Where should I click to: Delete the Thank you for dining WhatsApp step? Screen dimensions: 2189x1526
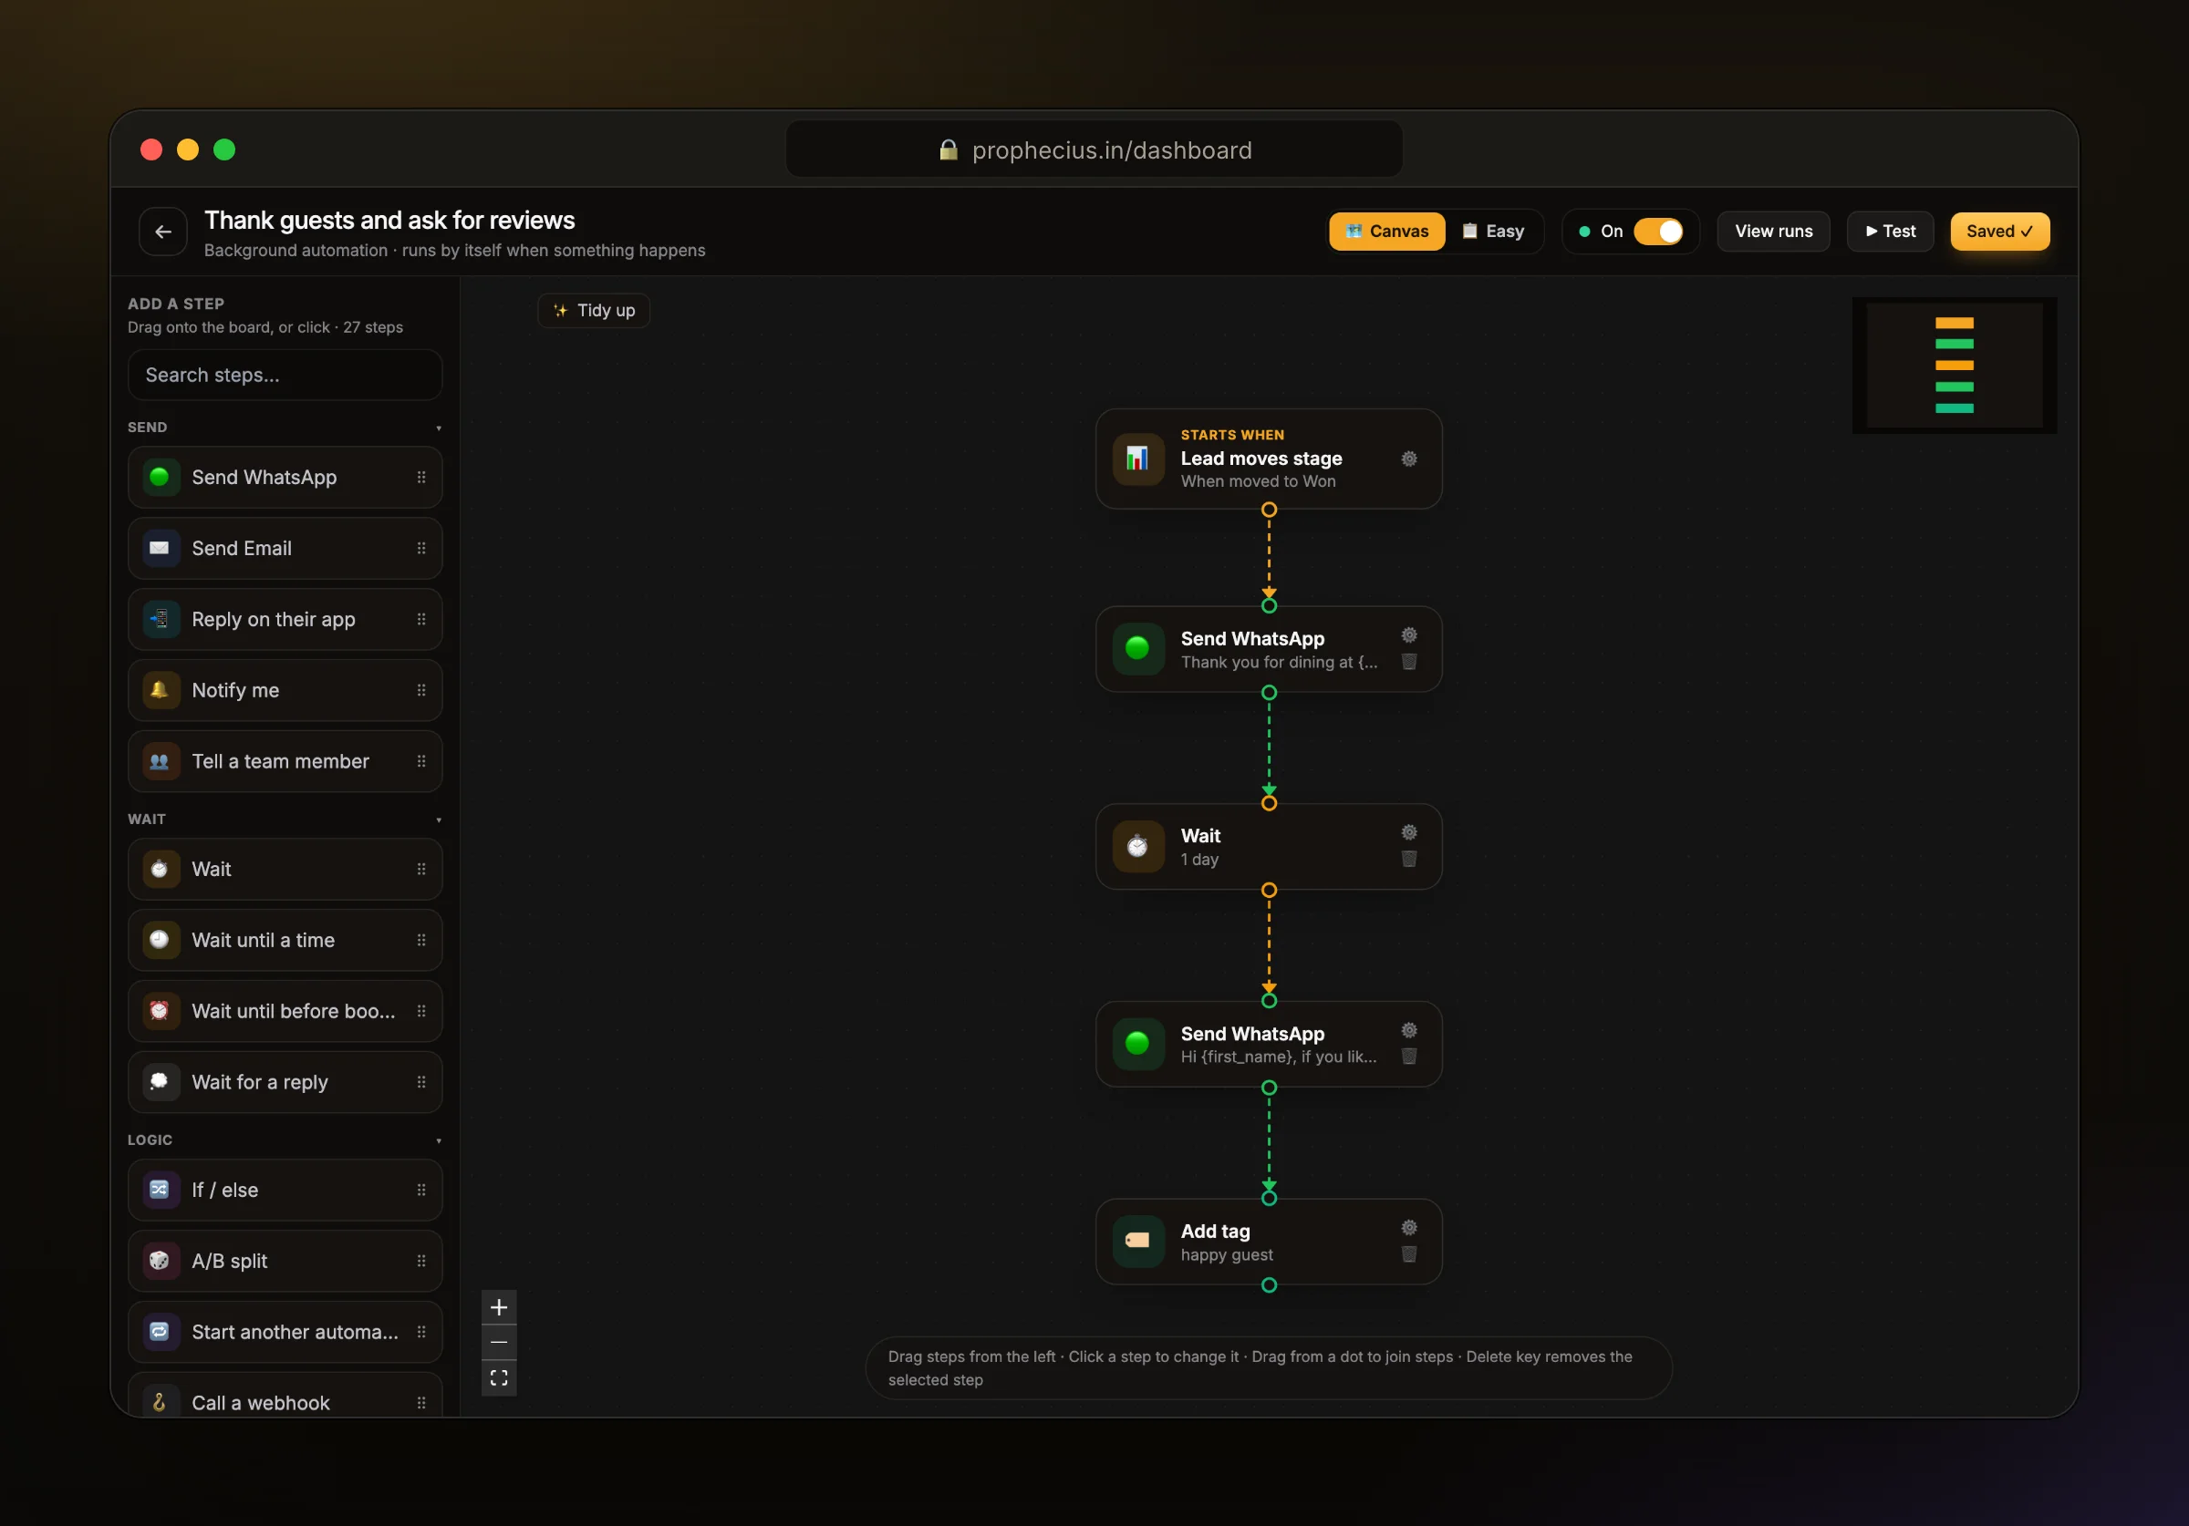coord(1409,663)
